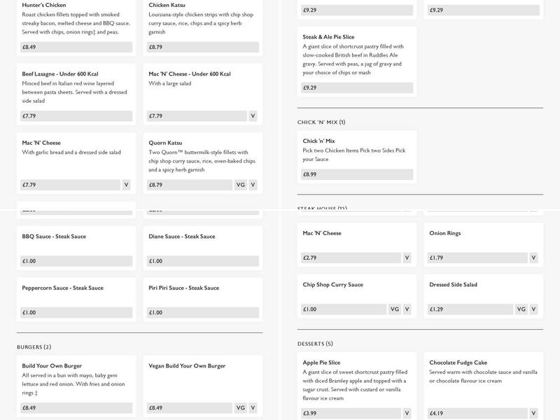
Task: Click the V badge on the £2.79 Mac 'N' Cheese
Action: click(407, 258)
